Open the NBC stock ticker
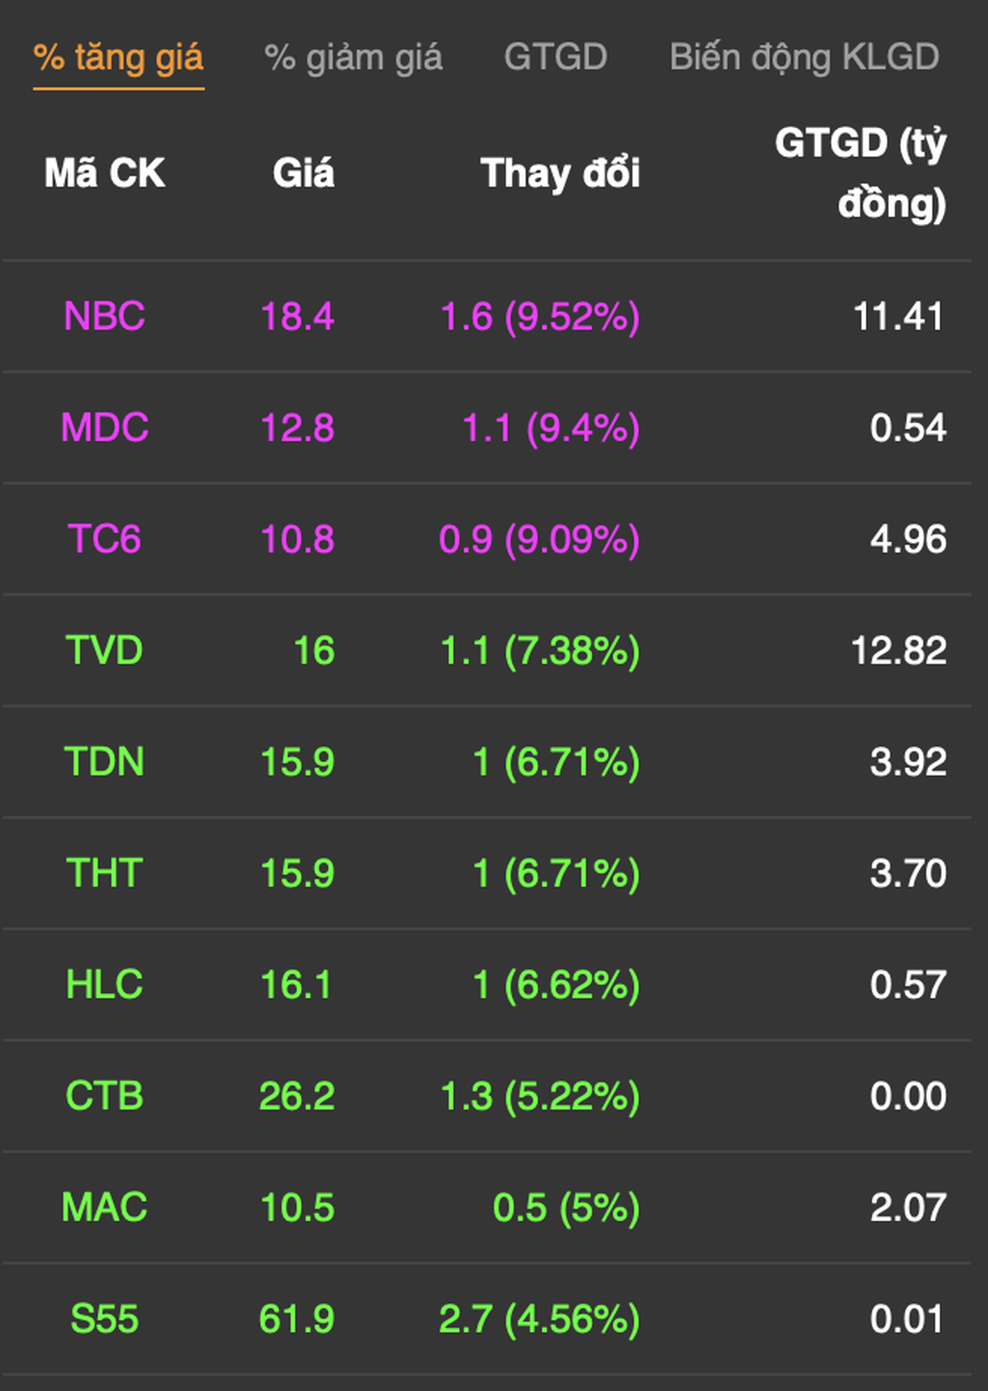This screenshot has width=988, height=1391. [x=104, y=317]
